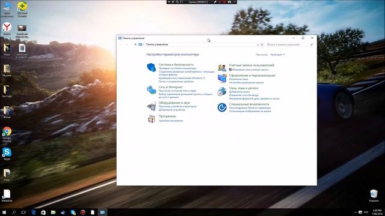This screenshot has width=385, height=216.
Task: Open the Сеть и Интернет globe icon
Action: tap(151, 90)
